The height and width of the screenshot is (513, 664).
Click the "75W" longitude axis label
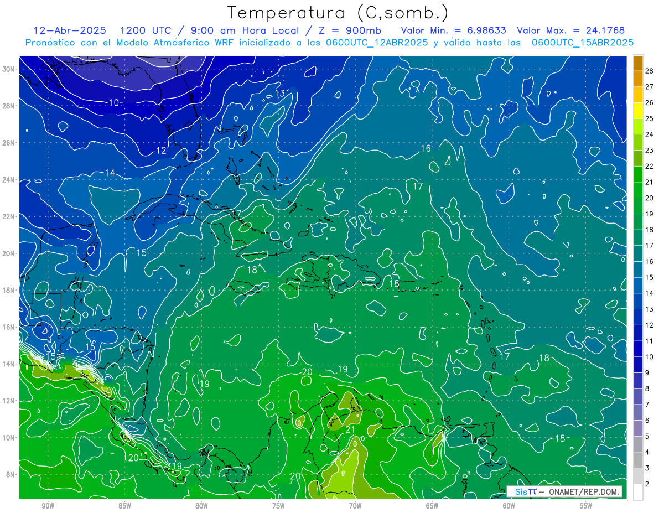tap(278, 506)
